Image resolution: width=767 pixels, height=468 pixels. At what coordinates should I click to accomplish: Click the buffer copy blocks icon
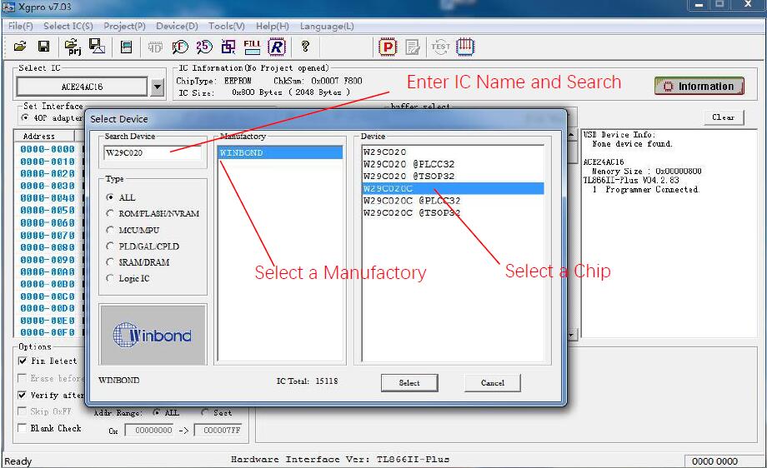click(x=228, y=47)
